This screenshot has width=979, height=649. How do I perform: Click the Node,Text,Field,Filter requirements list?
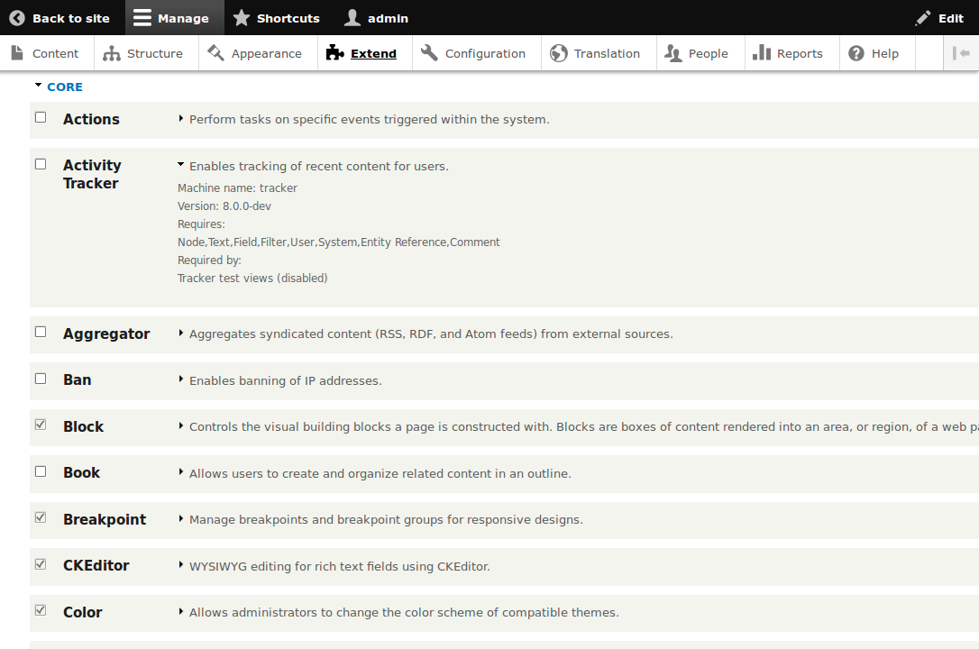point(338,242)
